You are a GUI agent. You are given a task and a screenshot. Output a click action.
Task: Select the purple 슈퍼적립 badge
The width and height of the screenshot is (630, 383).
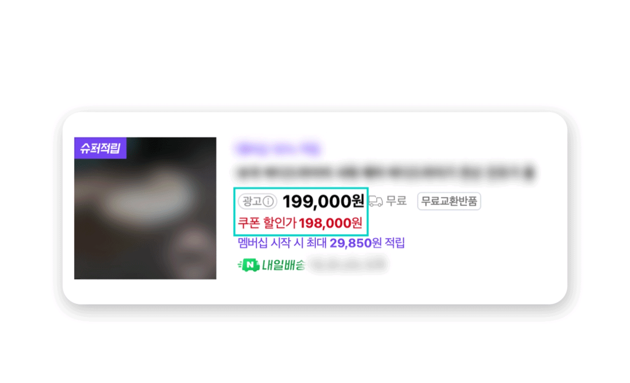tap(100, 148)
